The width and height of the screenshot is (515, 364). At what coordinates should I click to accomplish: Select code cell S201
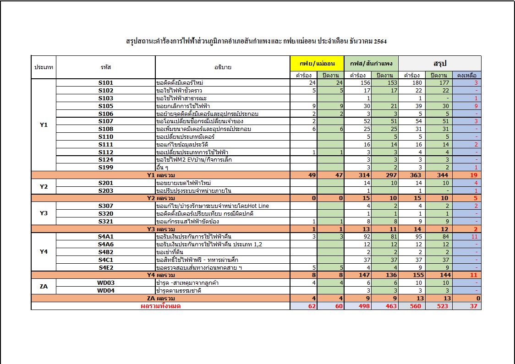[x=106, y=183]
